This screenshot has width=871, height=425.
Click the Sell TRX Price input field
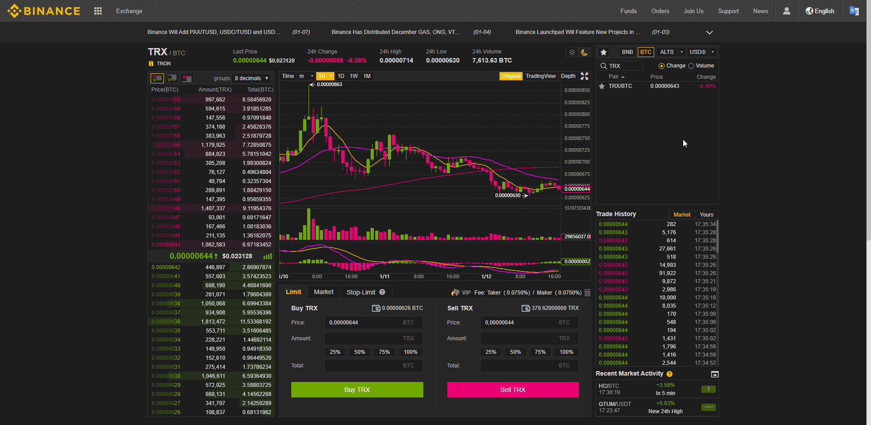[x=529, y=323]
